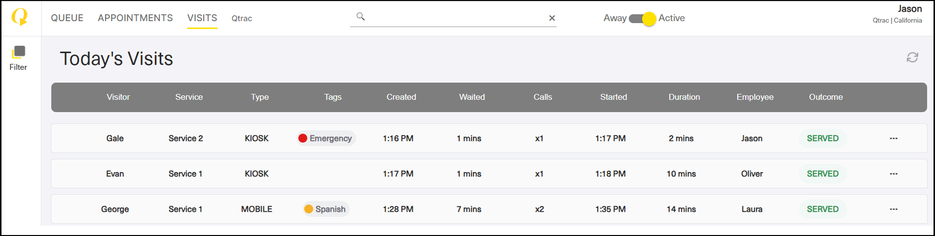Open more options for Gale's visit
This screenshot has width=935, height=236.
[x=893, y=139]
